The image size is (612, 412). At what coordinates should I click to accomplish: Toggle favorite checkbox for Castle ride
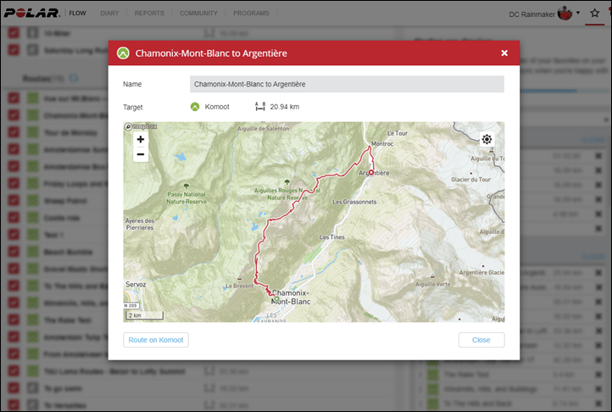coord(14,218)
